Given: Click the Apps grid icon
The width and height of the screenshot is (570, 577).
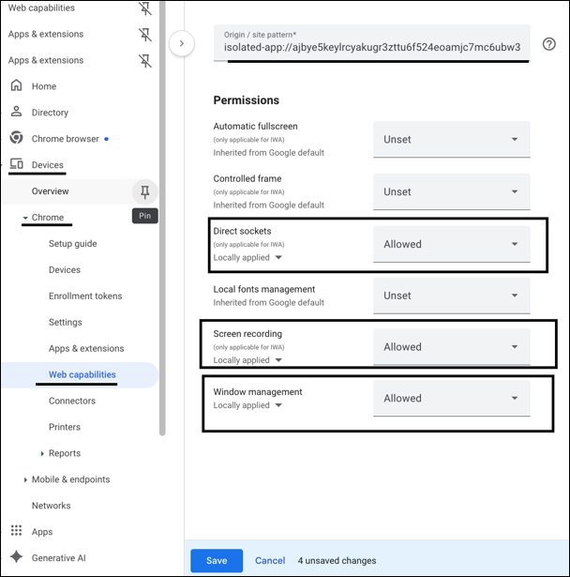Looking at the screenshot, I should click(16, 532).
